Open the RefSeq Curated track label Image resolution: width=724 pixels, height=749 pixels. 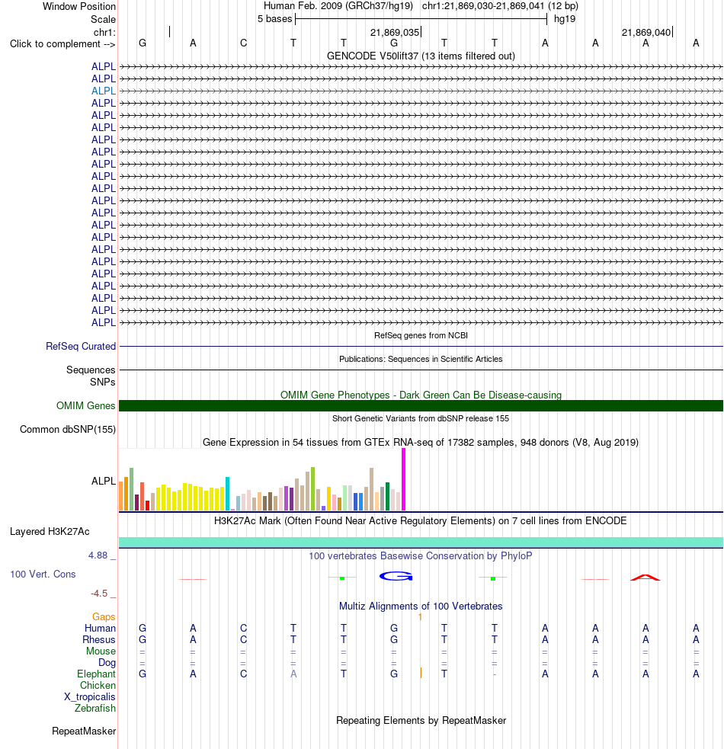[81, 347]
